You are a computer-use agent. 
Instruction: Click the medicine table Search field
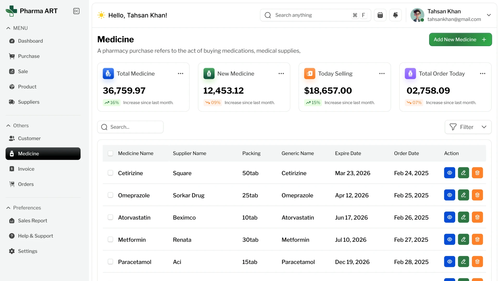(130, 127)
